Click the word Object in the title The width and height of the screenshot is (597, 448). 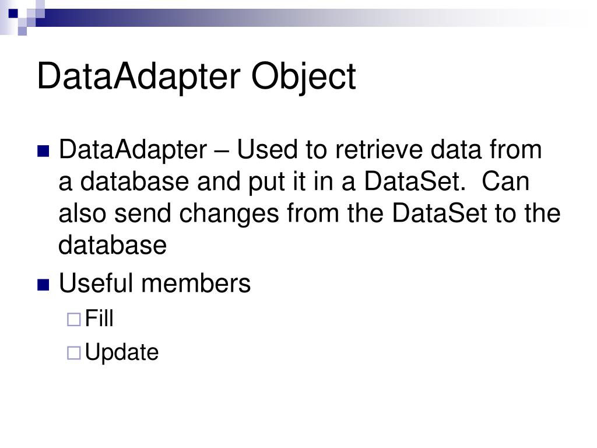click(303, 78)
